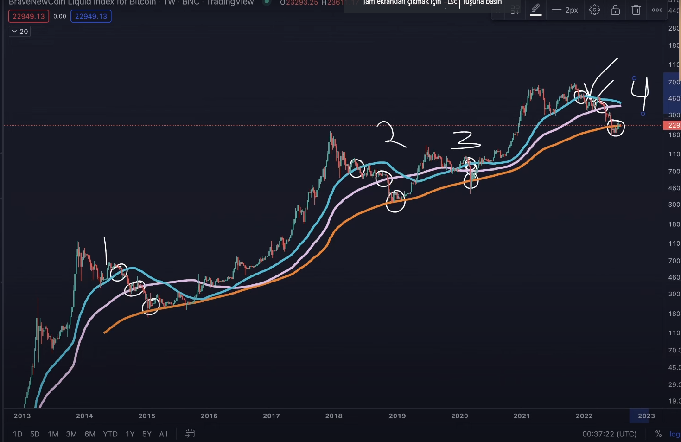Screen dimensions: 681x442
Task: Set chart range to 6M
Action: (x=90, y=434)
